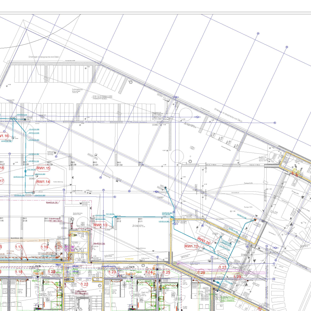The width and height of the screenshot is (311, 311).
Task: Select the partly visible W1.16 callout
Action: [4, 136]
